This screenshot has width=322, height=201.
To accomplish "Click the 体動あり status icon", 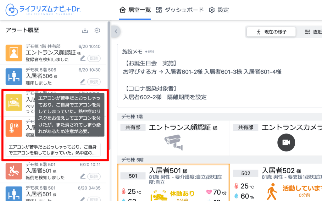I will pos(158,195).
